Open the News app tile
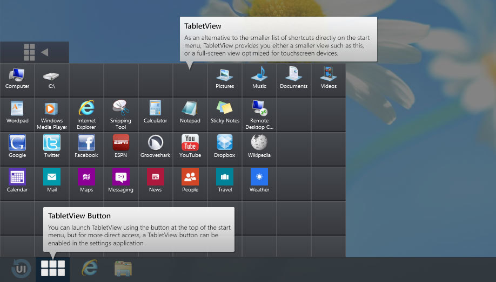 point(155,183)
